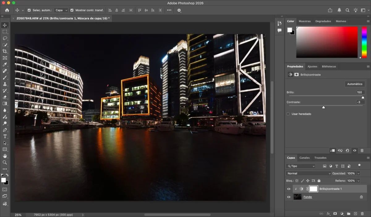Enable the Usar heredado checkbox
371x217 pixels.
click(x=288, y=114)
